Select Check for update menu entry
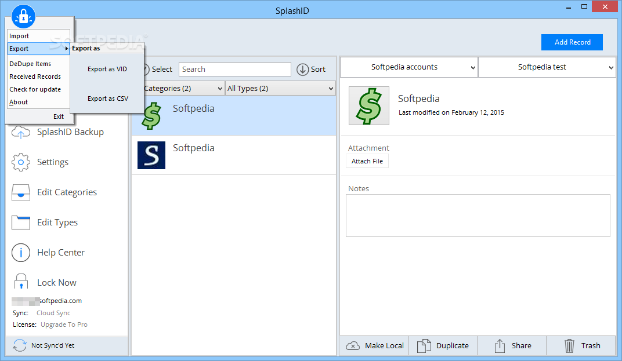The width and height of the screenshot is (622, 361). (38, 89)
